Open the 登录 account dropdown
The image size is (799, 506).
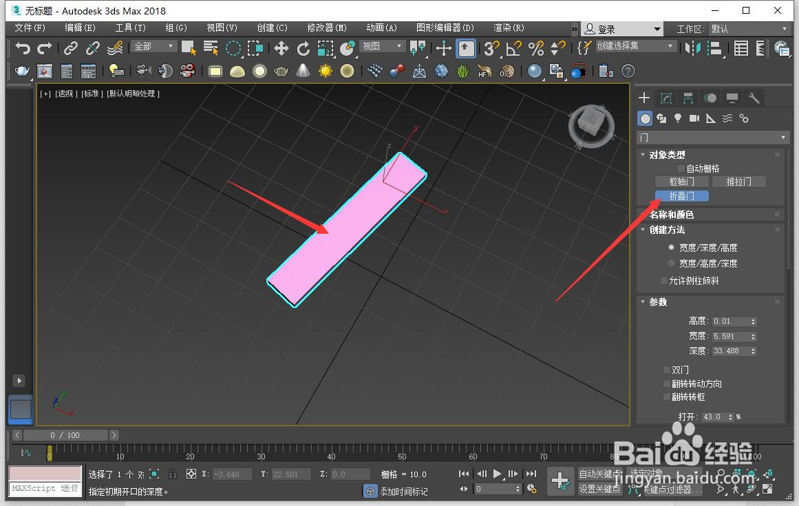tap(621, 29)
